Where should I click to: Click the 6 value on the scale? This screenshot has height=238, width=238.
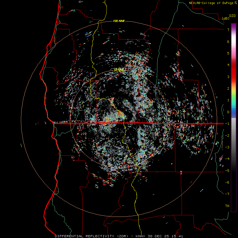(x=228, y=42)
